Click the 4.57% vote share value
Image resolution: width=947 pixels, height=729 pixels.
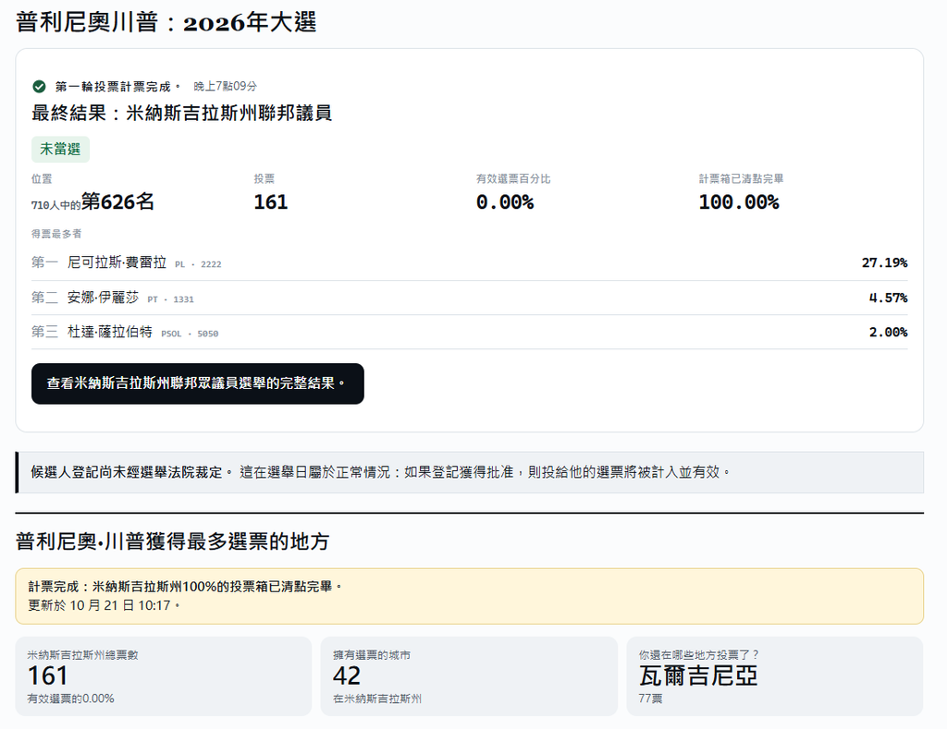(x=888, y=298)
